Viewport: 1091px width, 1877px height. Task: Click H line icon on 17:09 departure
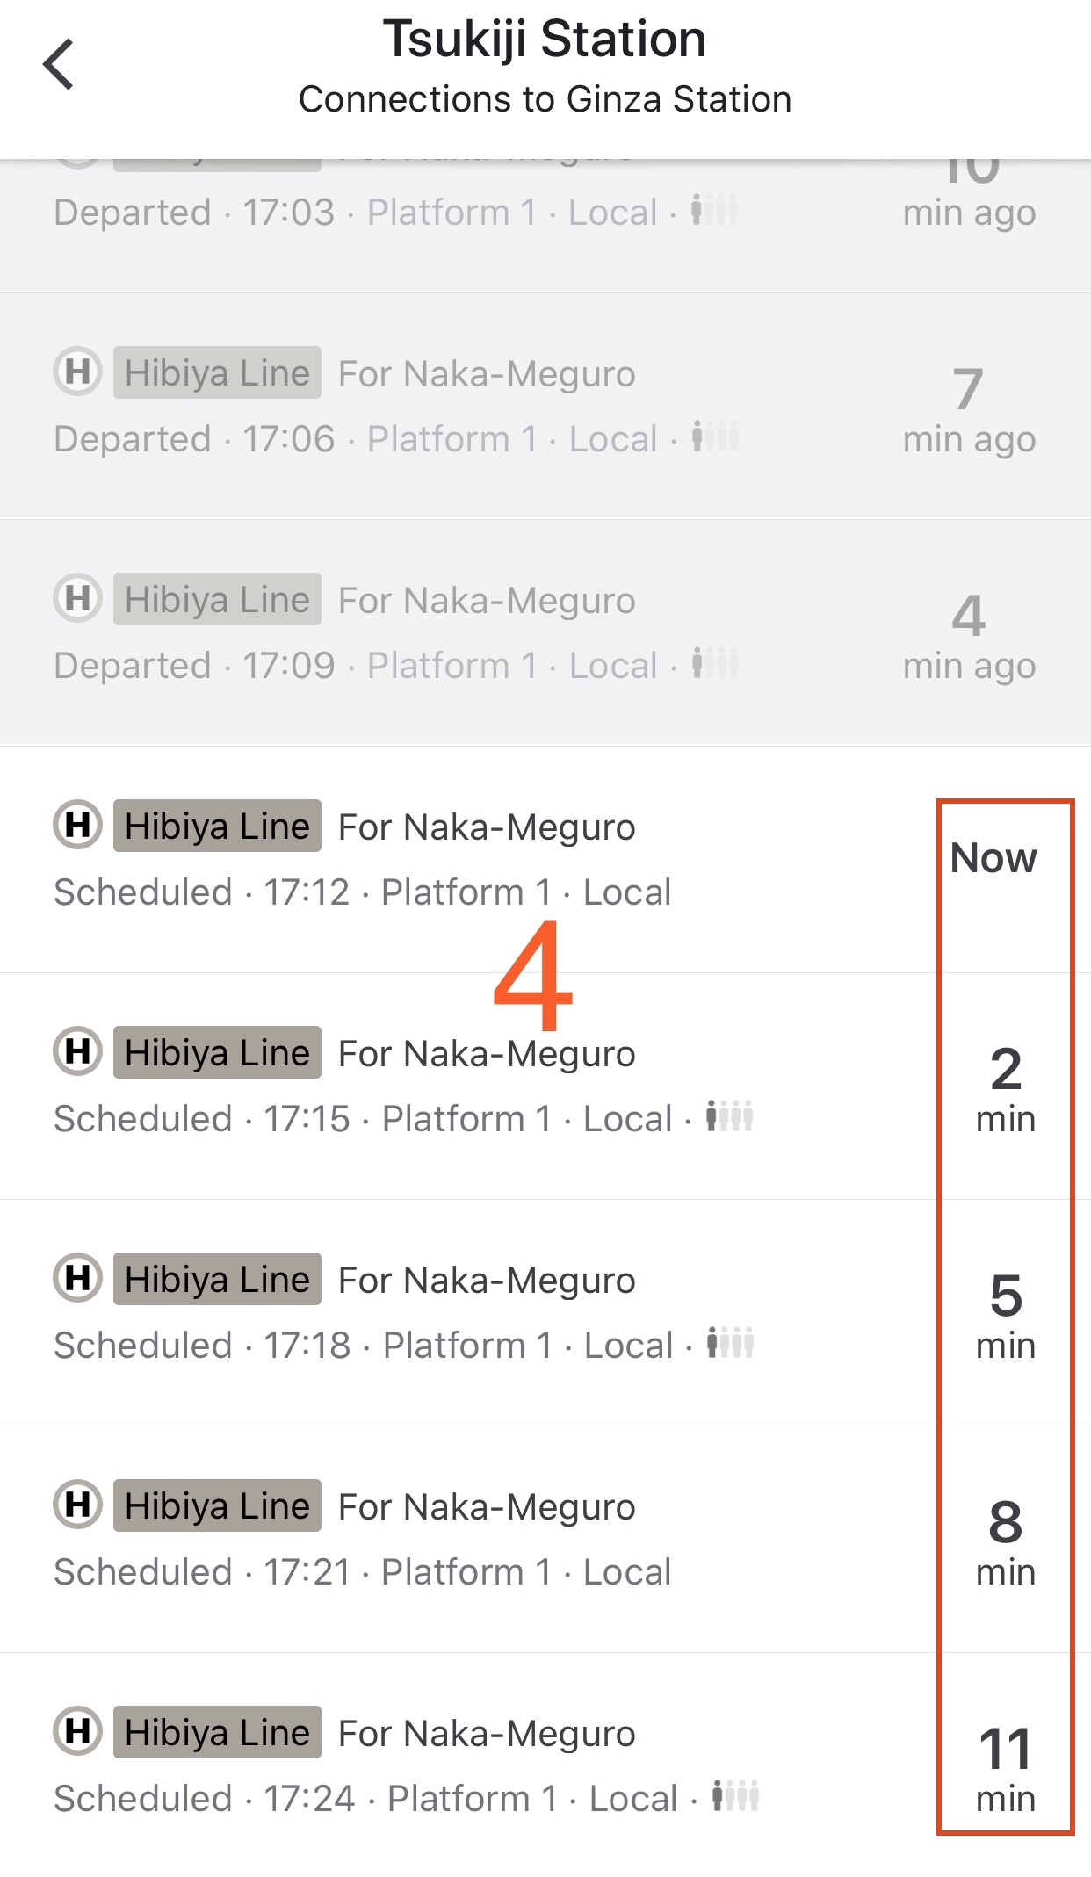[x=78, y=598]
